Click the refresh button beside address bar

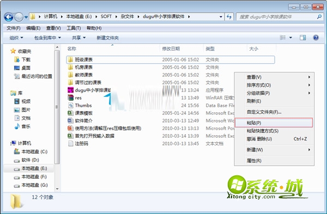[x=229, y=17]
